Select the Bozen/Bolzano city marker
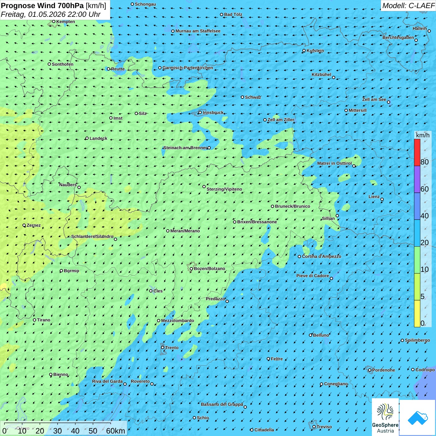The height and width of the screenshot is (436, 436). 192,269
